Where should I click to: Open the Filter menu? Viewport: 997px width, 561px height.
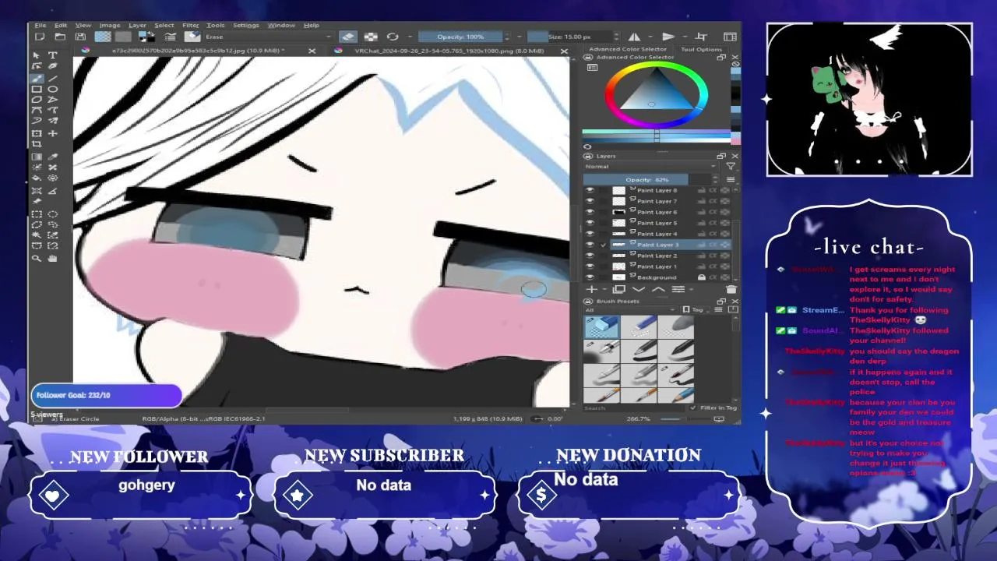click(190, 25)
